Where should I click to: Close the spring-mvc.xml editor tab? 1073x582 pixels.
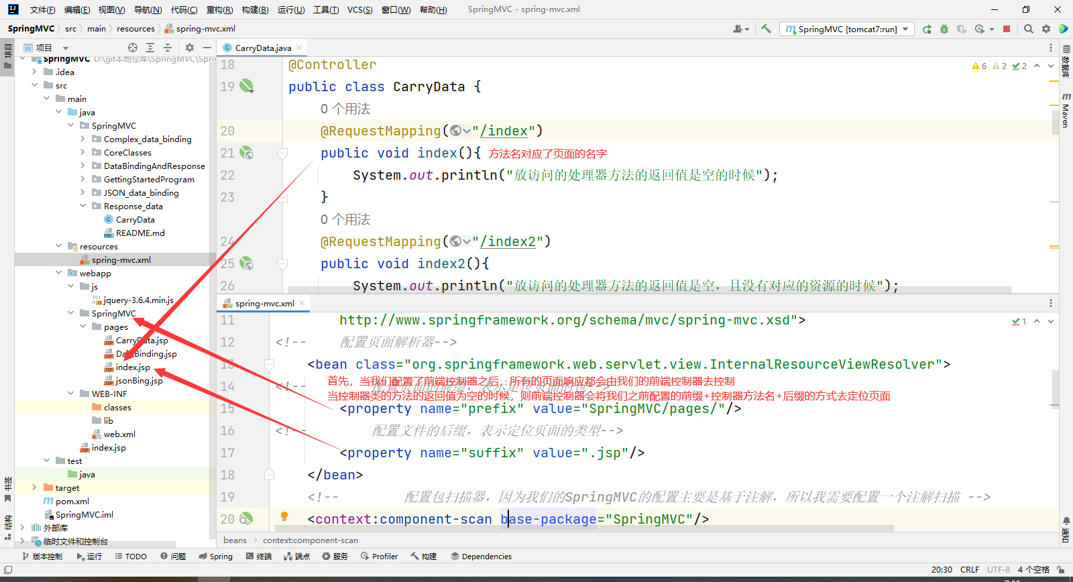(302, 303)
